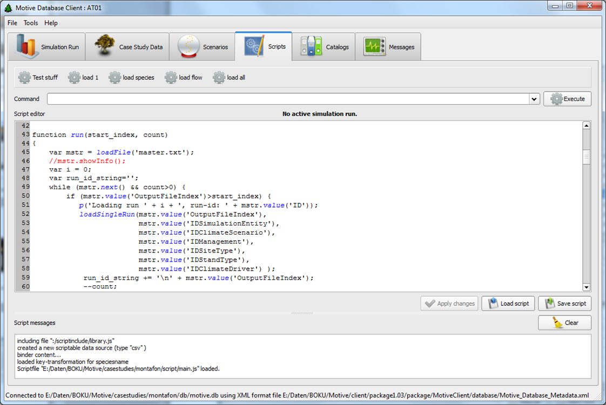606x405 pixels.
Task: Switch to the Case Study Data tab
Action: point(127,47)
